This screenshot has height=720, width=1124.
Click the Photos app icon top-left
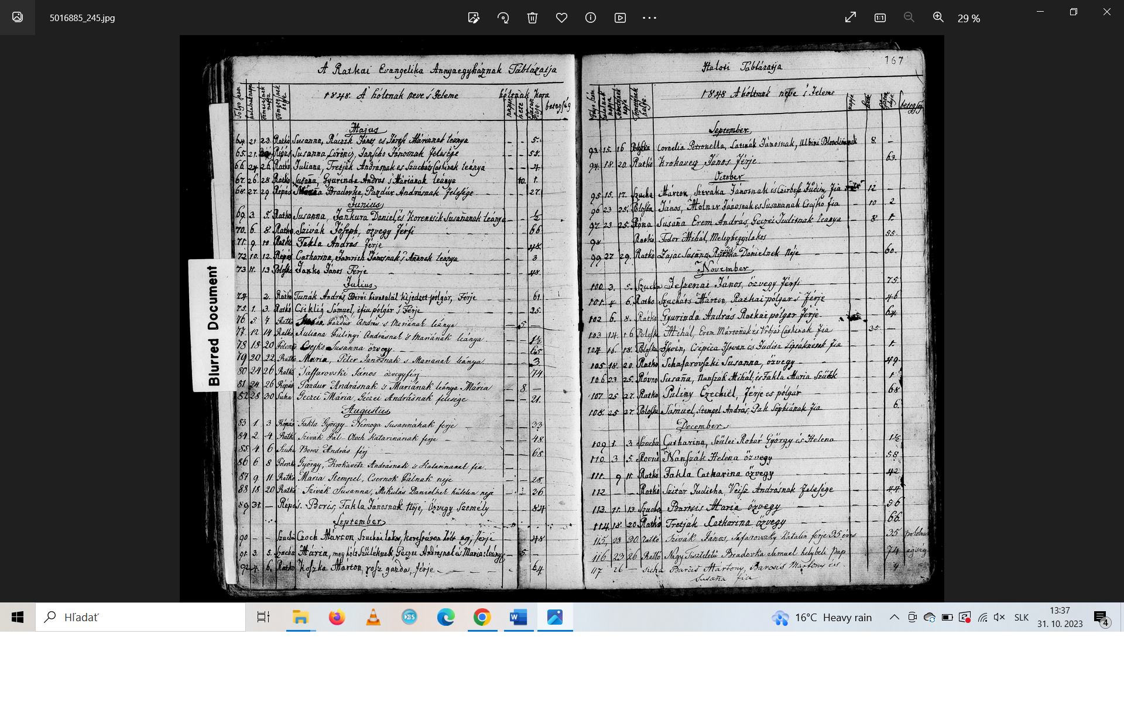tap(18, 18)
